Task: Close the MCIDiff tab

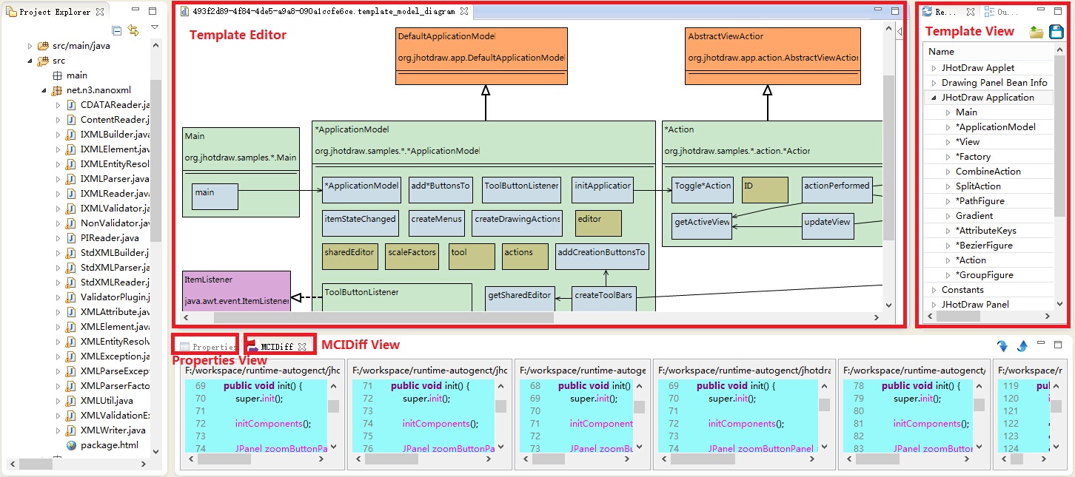Action: click(301, 346)
